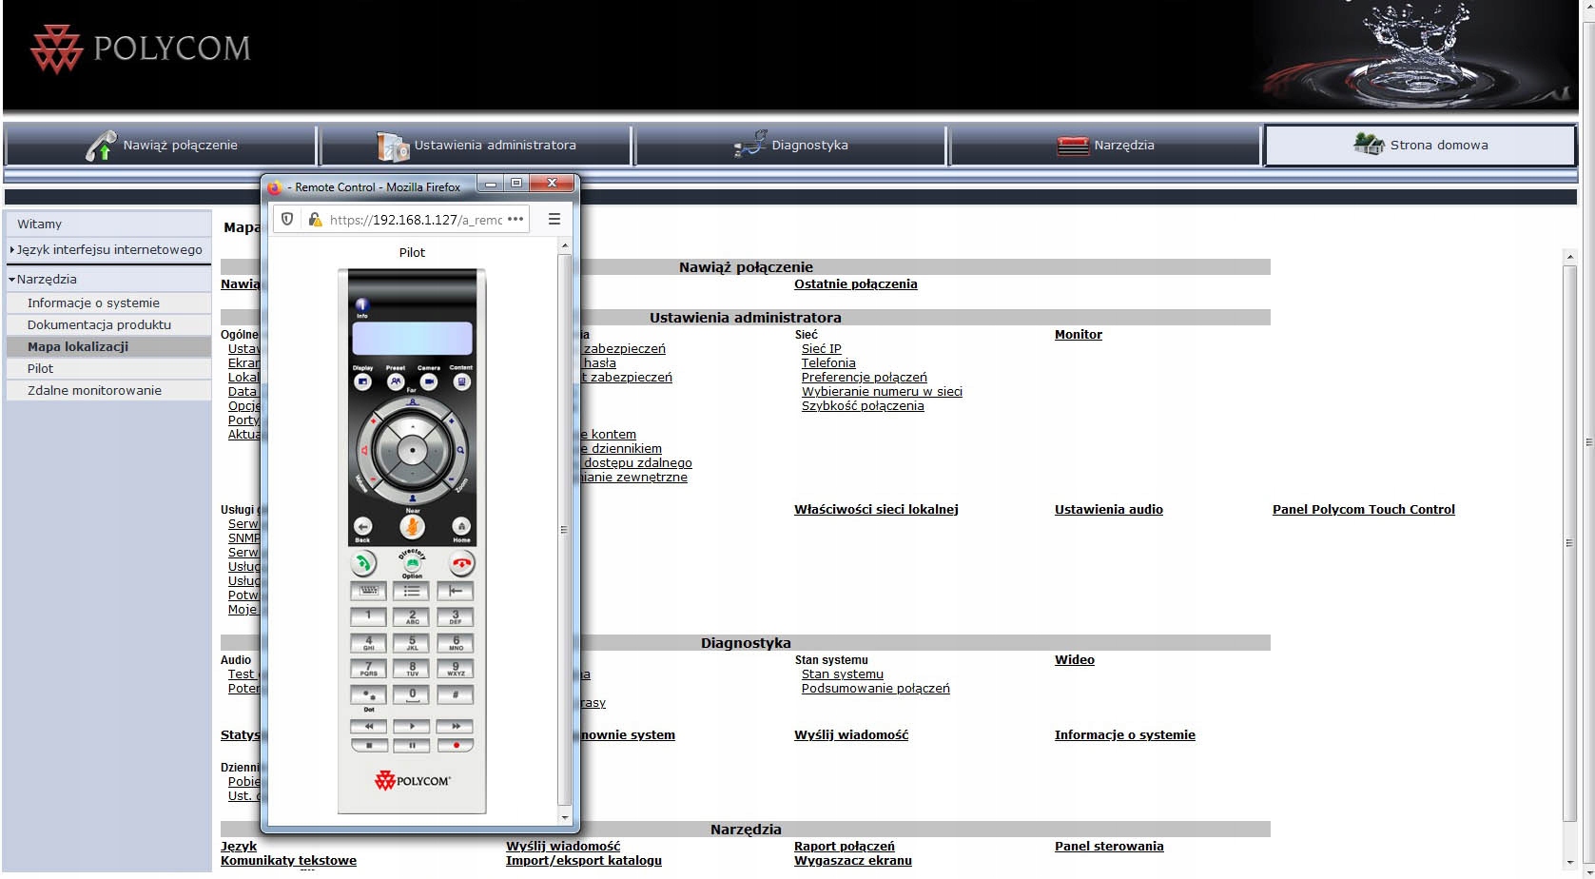This screenshot has height=879, width=1595.
Task: Click the backspace delete key on the remote
Action: [x=456, y=591]
